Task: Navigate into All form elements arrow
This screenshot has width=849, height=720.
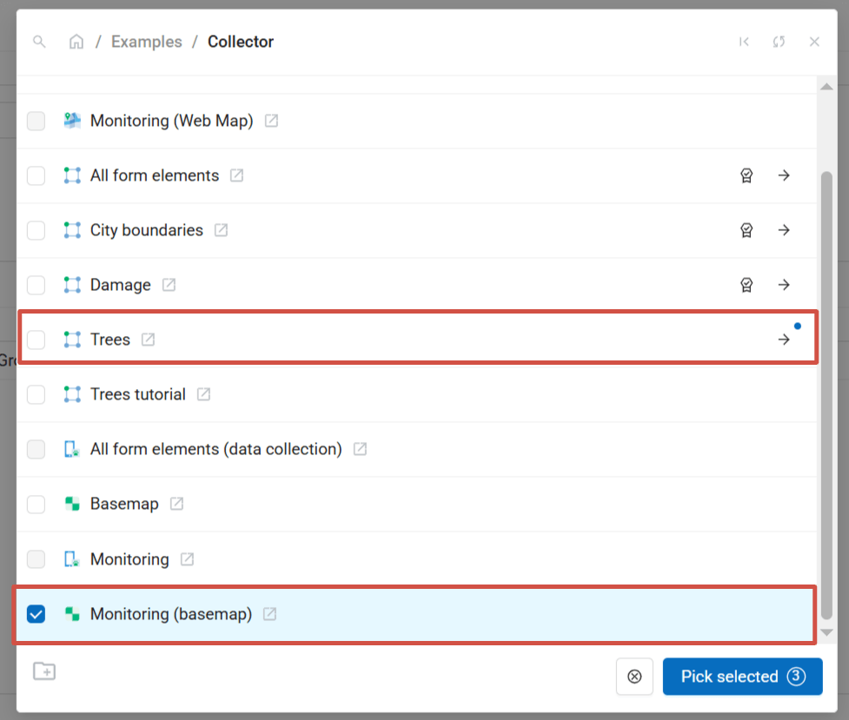Action: tap(784, 175)
